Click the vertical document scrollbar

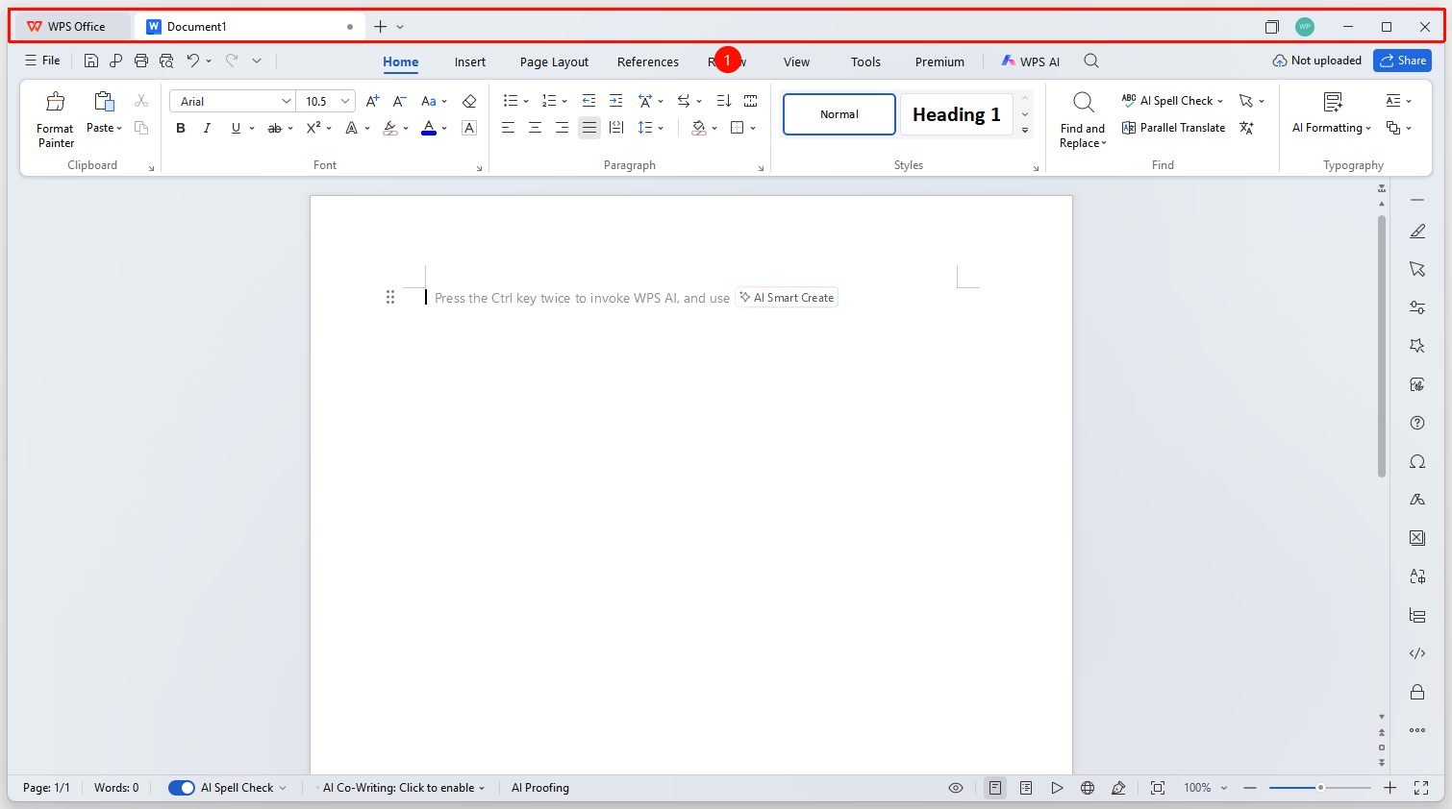1382,346
